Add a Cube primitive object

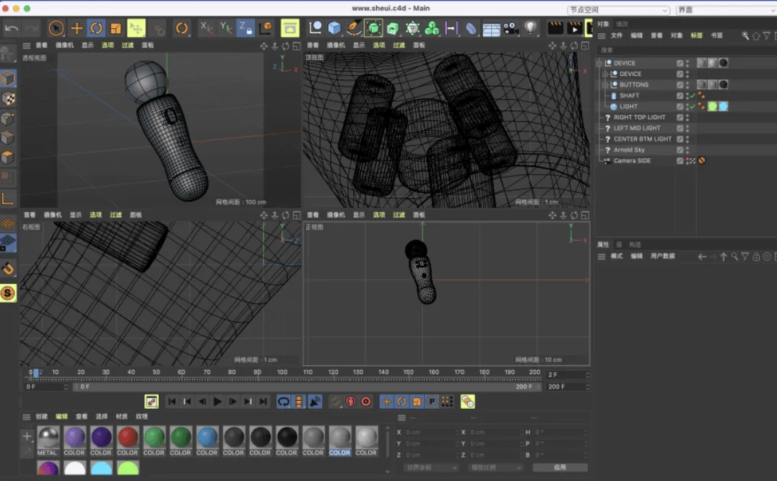(334, 28)
